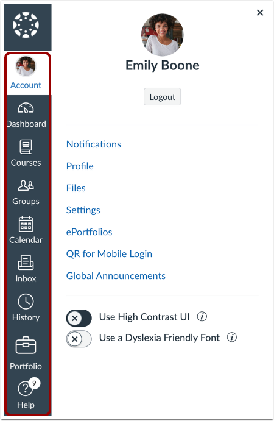Open the Portfolio briefcase icon

(x=26, y=345)
